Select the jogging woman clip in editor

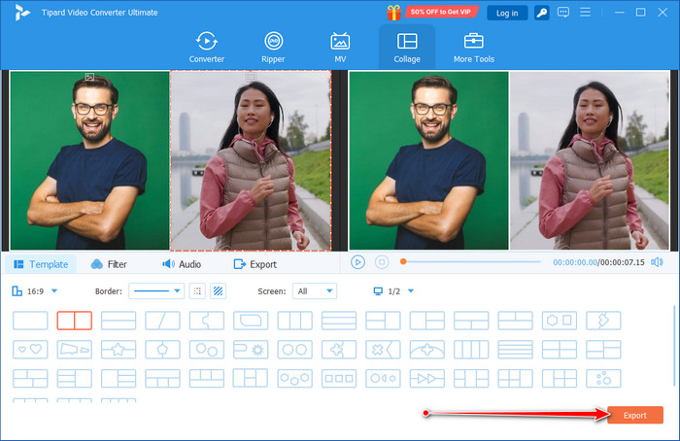pyautogui.click(x=251, y=160)
